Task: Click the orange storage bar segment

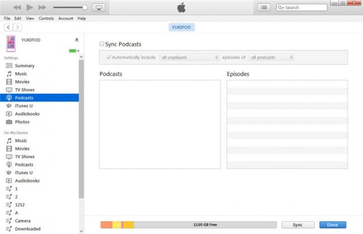Action: [x=107, y=225]
